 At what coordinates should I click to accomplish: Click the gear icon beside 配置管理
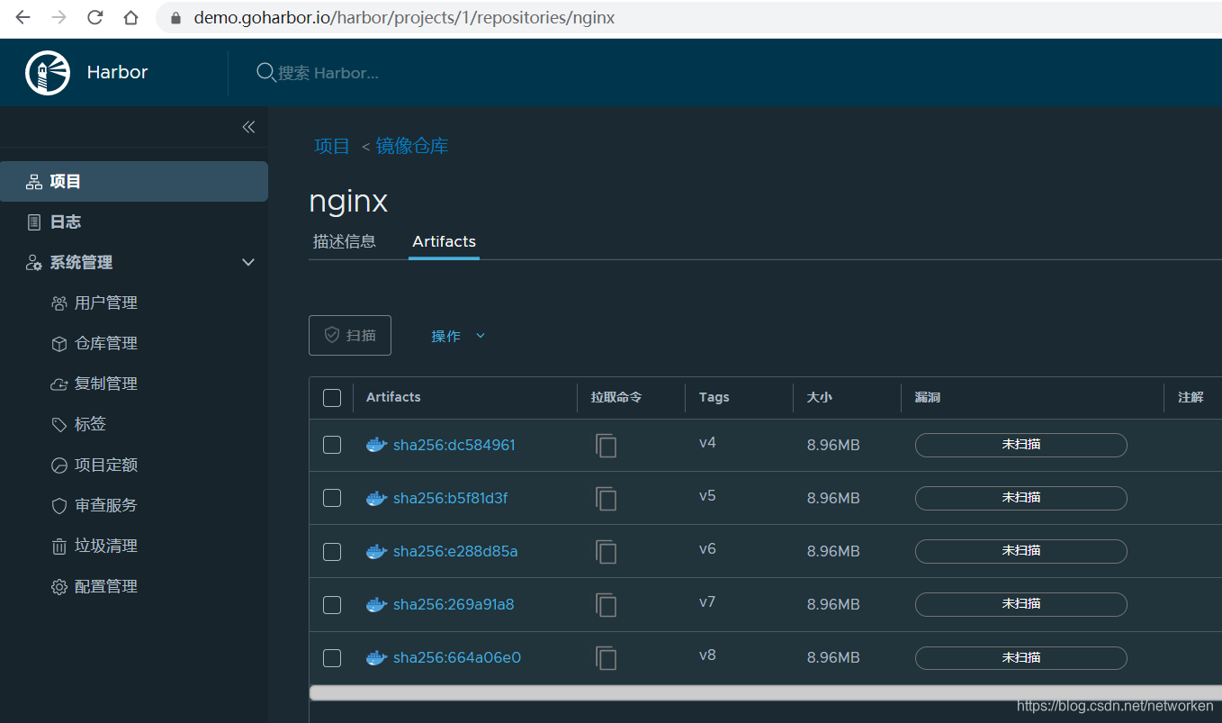pos(59,587)
